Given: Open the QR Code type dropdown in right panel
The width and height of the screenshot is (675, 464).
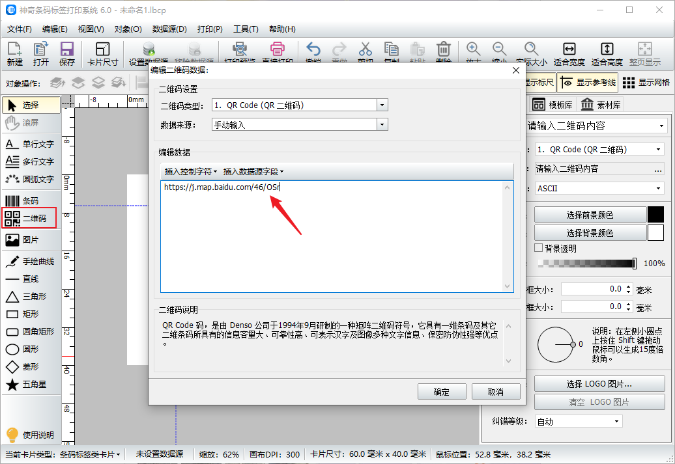Looking at the screenshot, I should 599,150.
